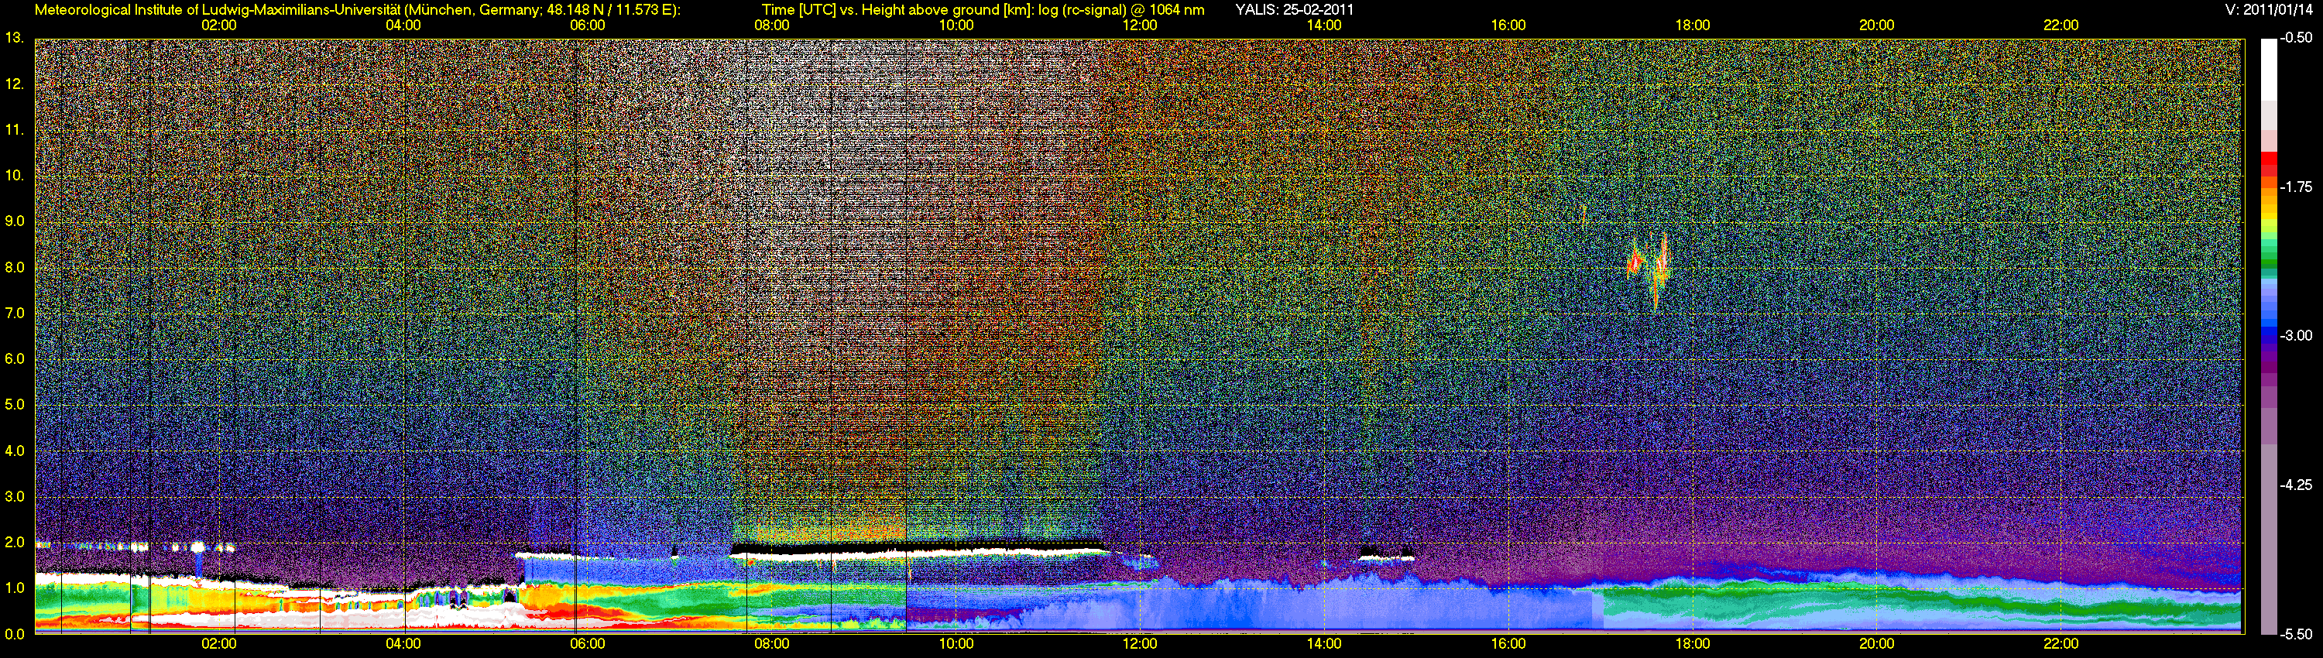The width and height of the screenshot is (2323, 658).
Task: Click the red segment of the colorbar
Action: coord(2268,163)
